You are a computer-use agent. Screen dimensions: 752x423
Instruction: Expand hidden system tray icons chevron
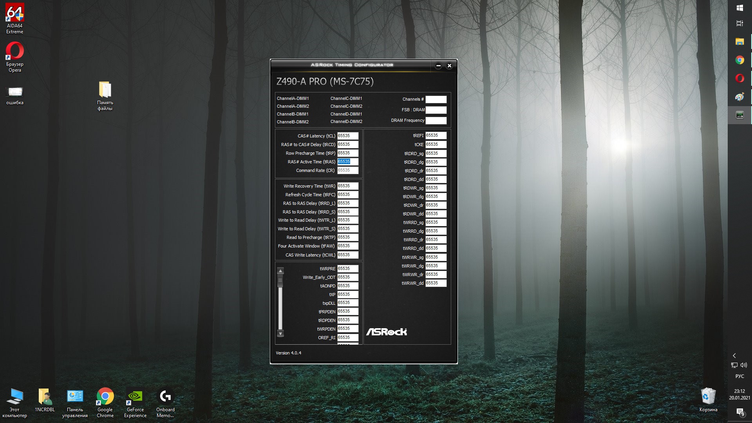point(734,356)
